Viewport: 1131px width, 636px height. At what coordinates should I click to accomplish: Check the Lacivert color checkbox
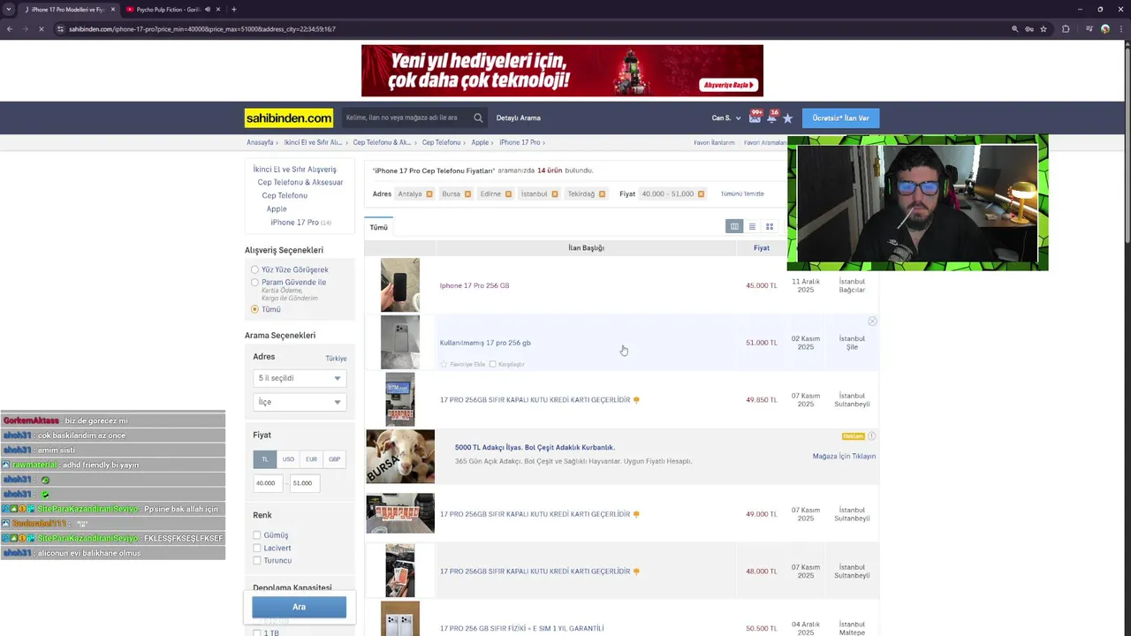click(257, 548)
